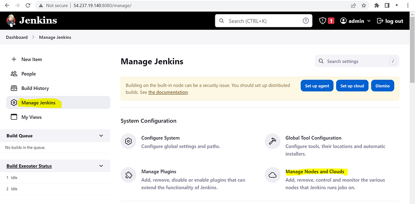This screenshot has width=415, height=204.
Task: Collapse the Build Queue panel
Action: [101, 135]
